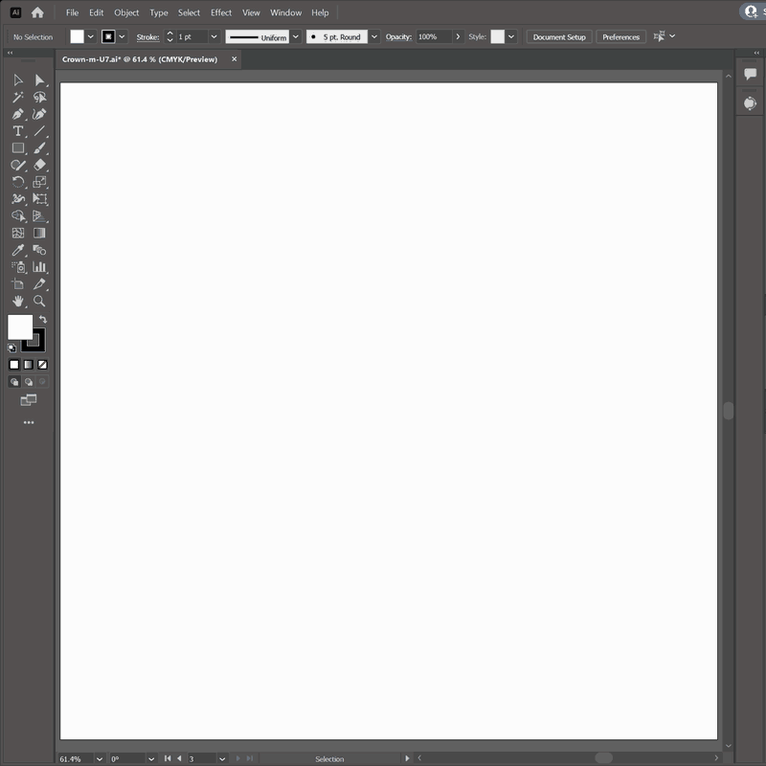Open the File menu
Screen dimensions: 766x766
pos(73,12)
